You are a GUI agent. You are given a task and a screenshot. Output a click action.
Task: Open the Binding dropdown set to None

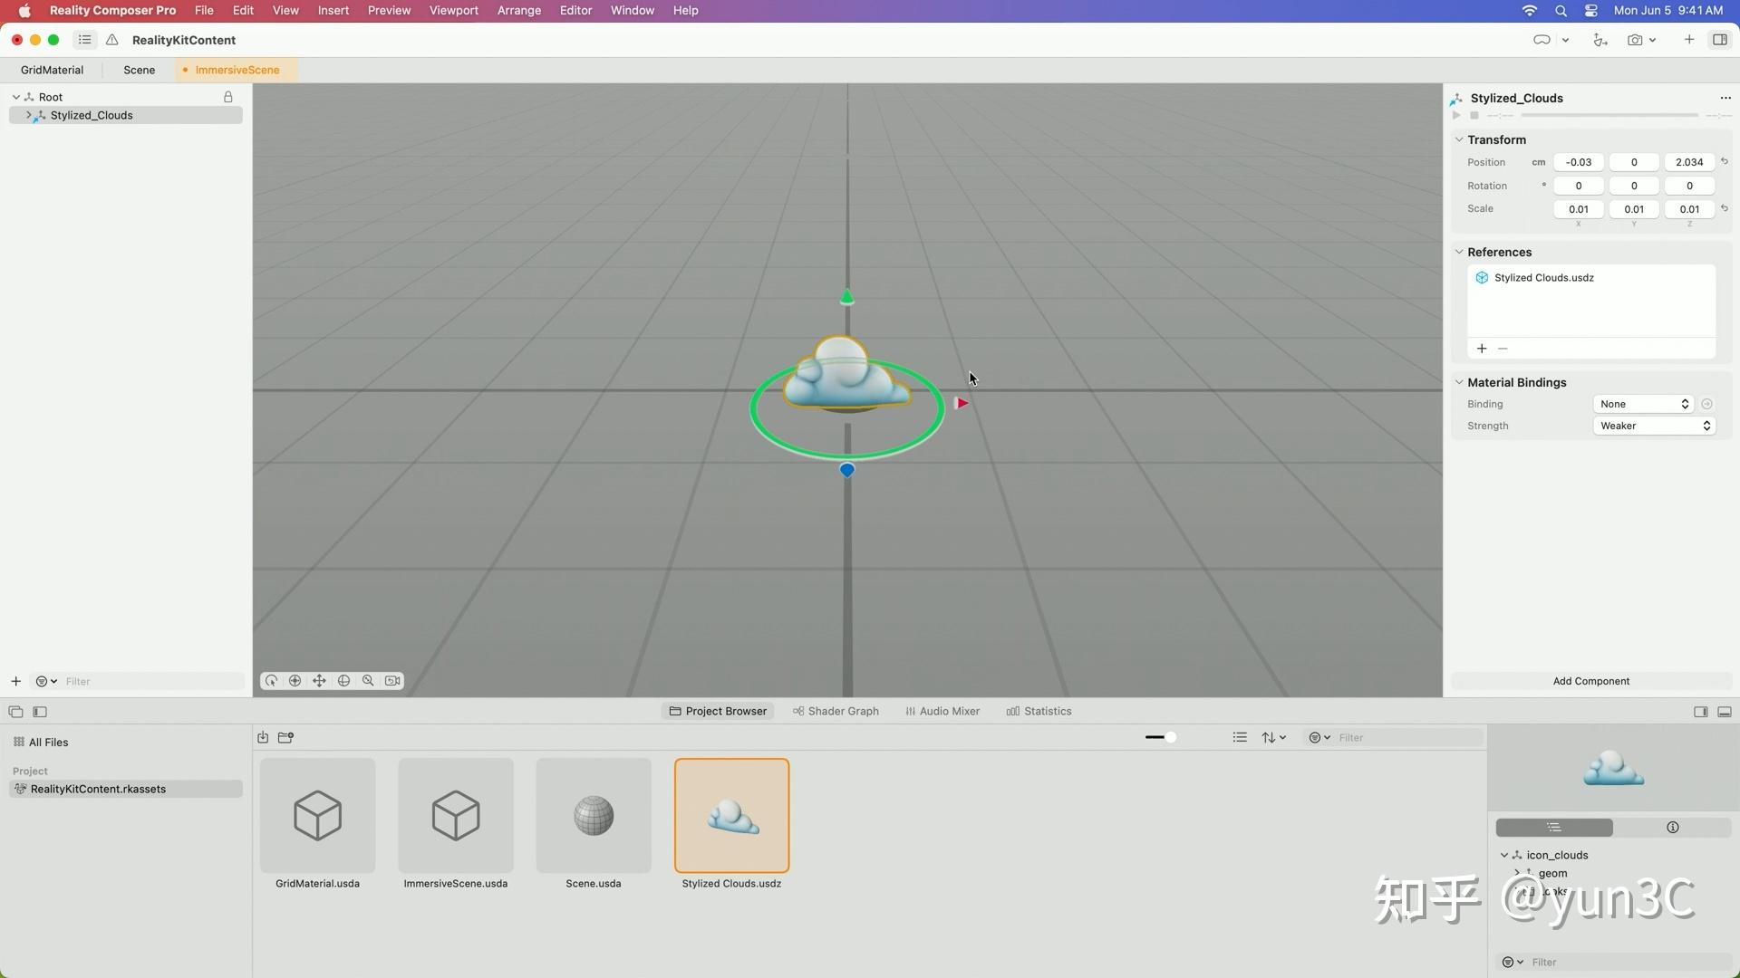tap(1644, 404)
